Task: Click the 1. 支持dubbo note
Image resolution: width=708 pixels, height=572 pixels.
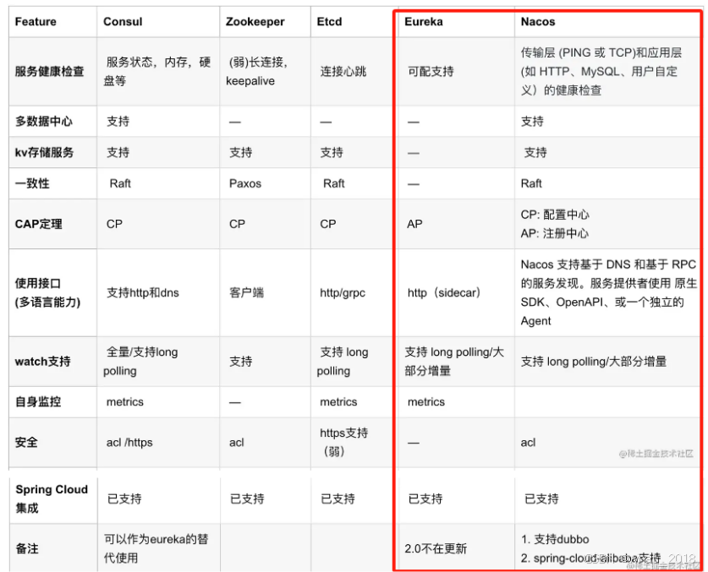Action: 556,540
